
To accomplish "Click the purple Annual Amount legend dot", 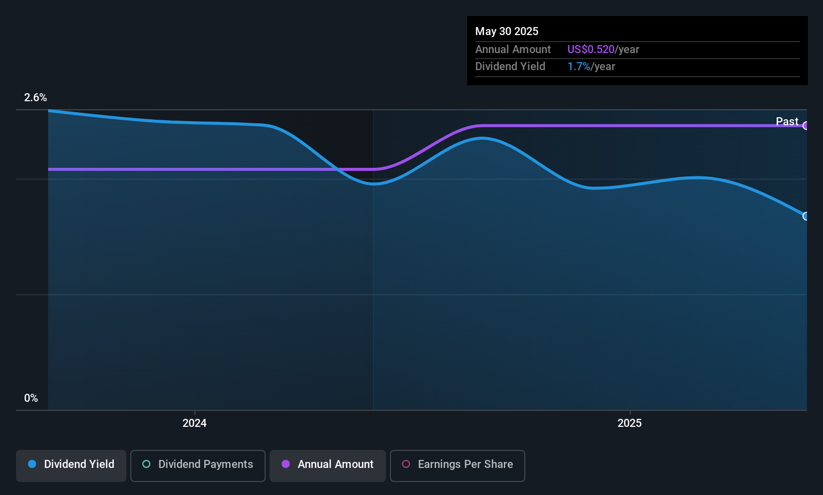I will pos(286,464).
